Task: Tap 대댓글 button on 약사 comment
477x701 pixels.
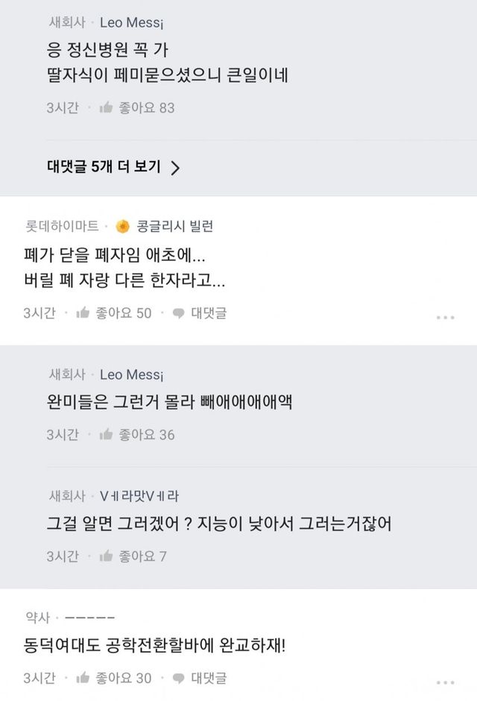Action: tap(209, 679)
